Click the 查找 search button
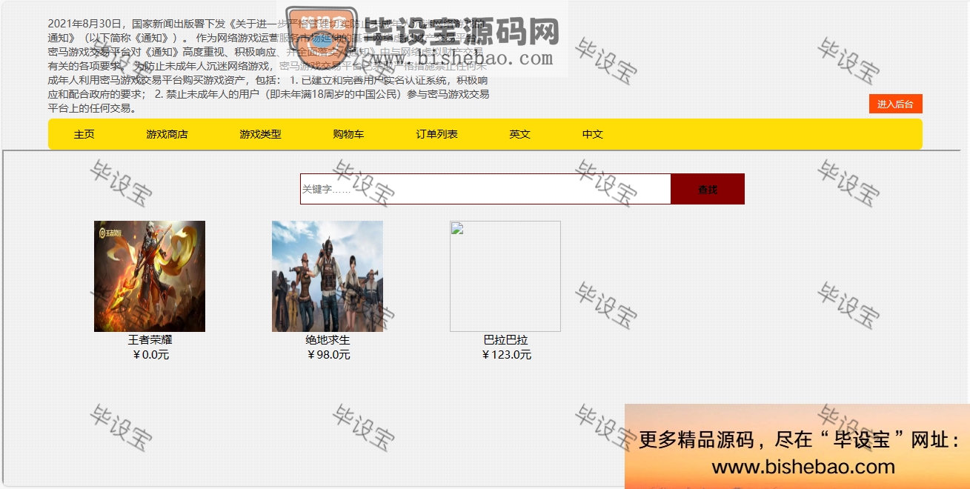Viewport: 970px width, 489px height. click(707, 189)
